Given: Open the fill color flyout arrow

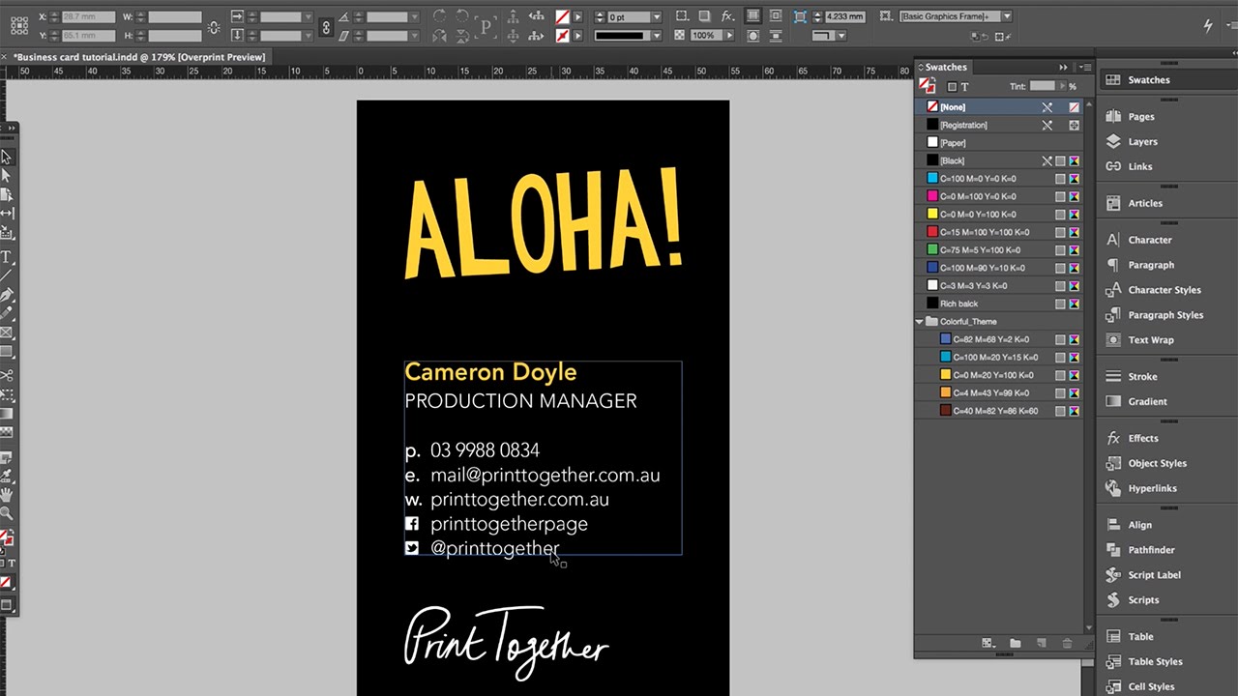Looking at the screenshot, I should coord(579,17).
